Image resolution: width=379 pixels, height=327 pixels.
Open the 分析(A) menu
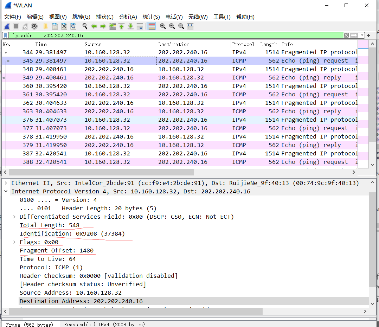pyautogui.click(x=128, y=17)
